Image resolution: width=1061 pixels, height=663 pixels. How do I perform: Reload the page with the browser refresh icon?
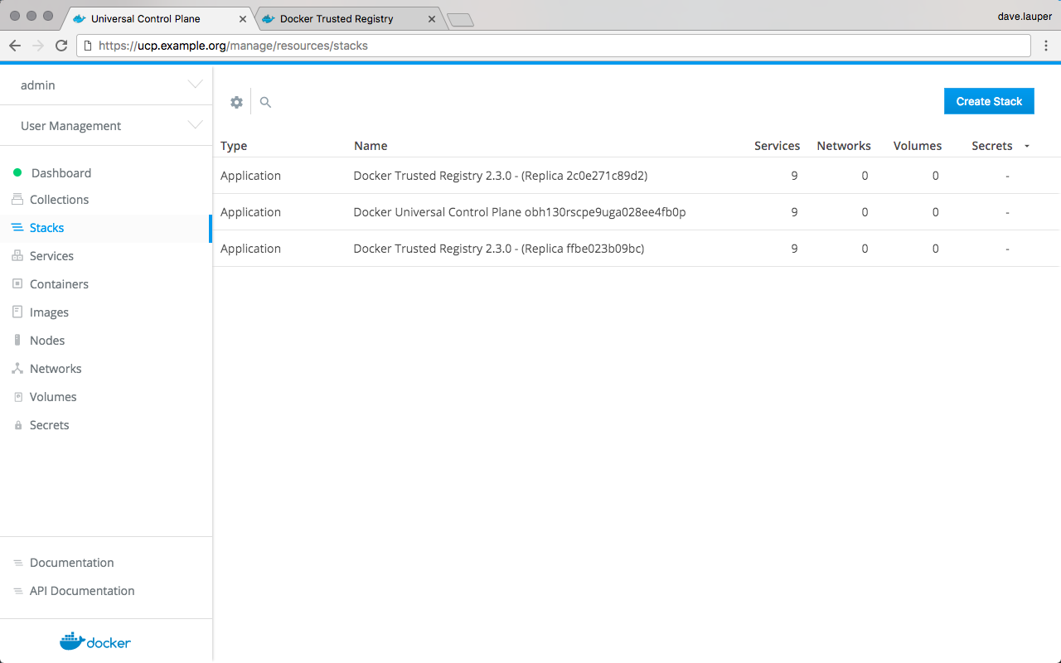tap(61, 46)
